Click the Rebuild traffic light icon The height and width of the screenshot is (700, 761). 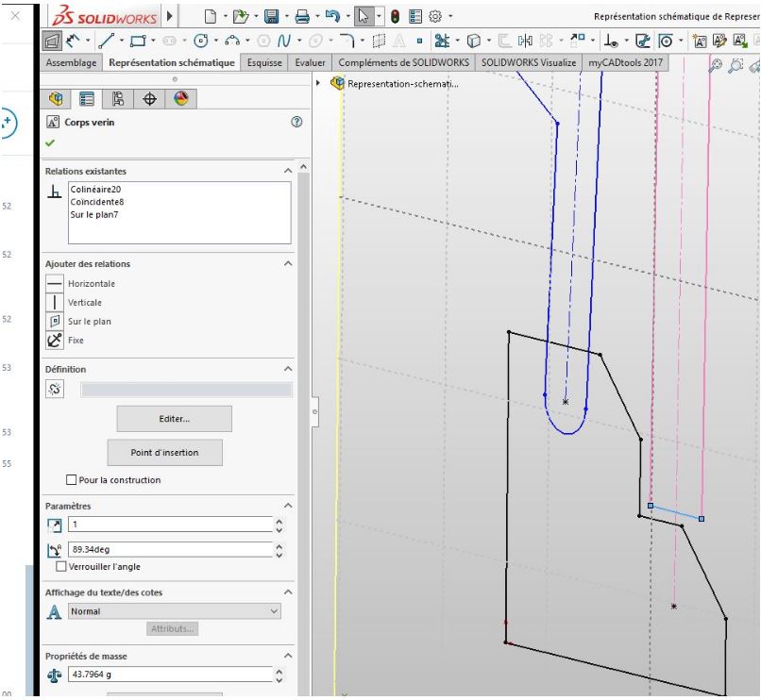[395, 16]
